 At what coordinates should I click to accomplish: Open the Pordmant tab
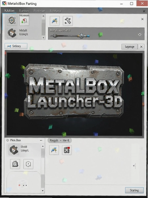coord(39,11)
